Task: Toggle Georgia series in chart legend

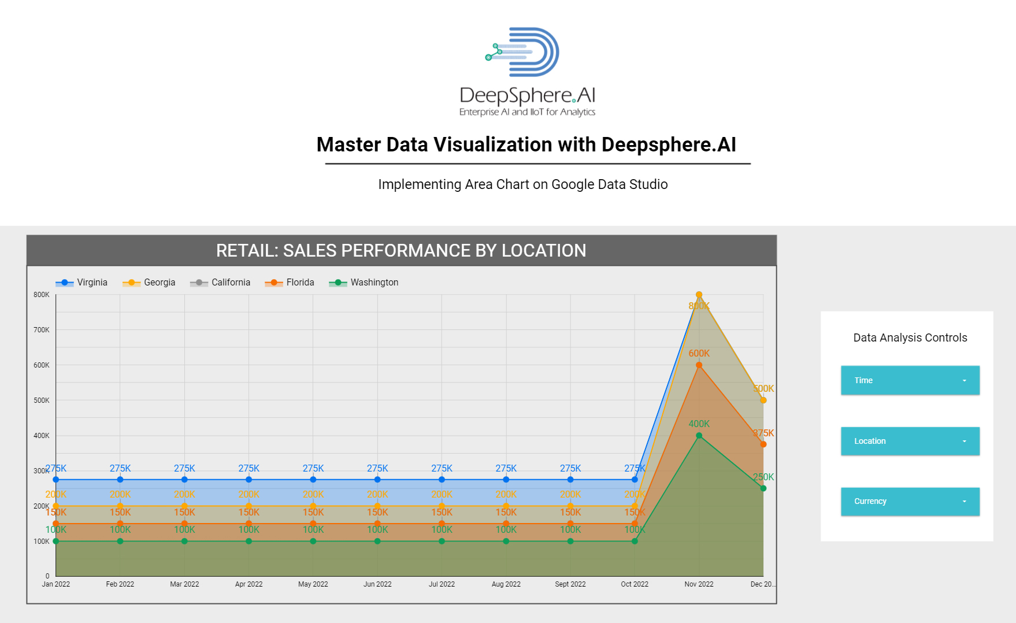Action: click(x=149, y=283)
